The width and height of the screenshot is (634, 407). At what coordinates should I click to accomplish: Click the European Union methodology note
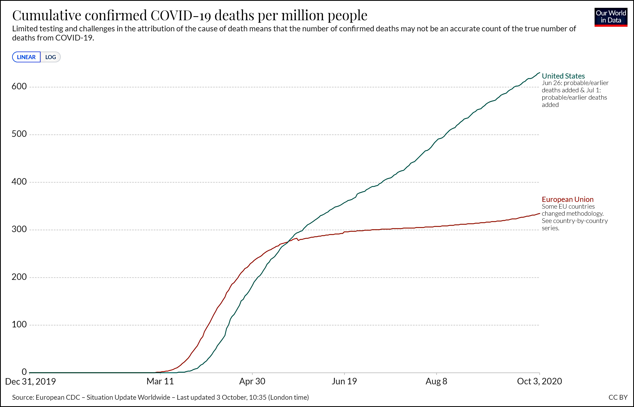pyautogui.click(x=575, y=217)
